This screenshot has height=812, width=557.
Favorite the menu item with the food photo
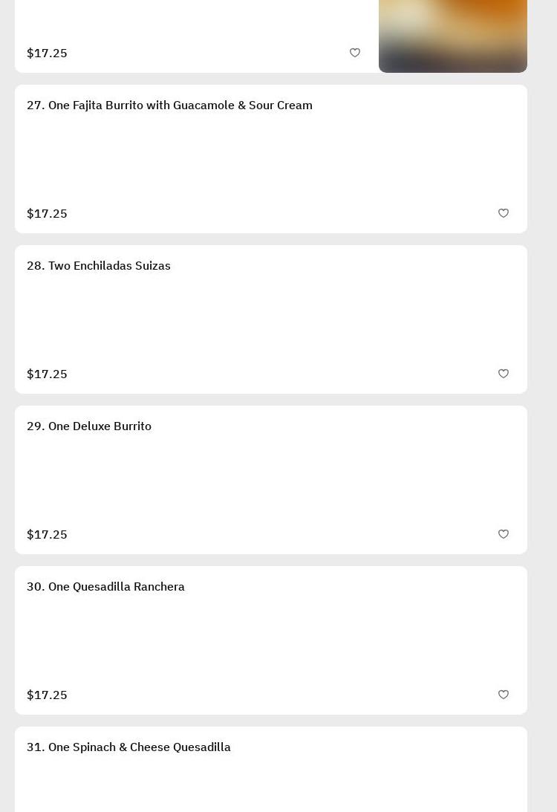click(355, 53)
